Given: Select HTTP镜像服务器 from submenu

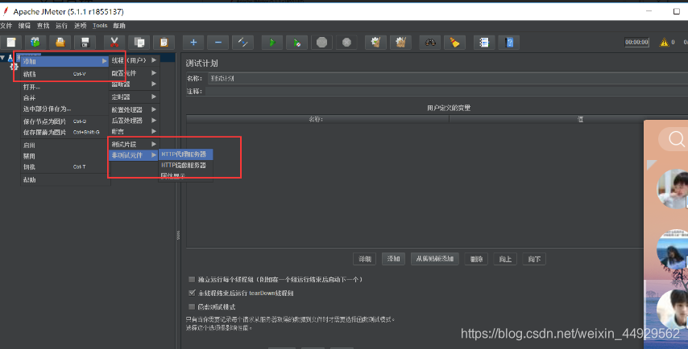Looking at the screenshot, I should (185, 165).
